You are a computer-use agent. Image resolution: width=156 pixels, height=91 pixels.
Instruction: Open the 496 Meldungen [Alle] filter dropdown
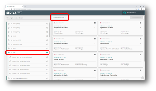click(59, 17)
